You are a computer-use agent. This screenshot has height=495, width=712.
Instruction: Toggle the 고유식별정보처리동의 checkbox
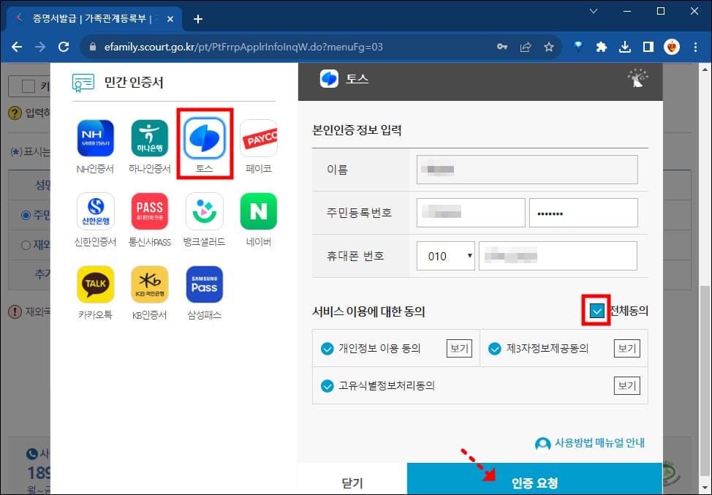[328, 385]
